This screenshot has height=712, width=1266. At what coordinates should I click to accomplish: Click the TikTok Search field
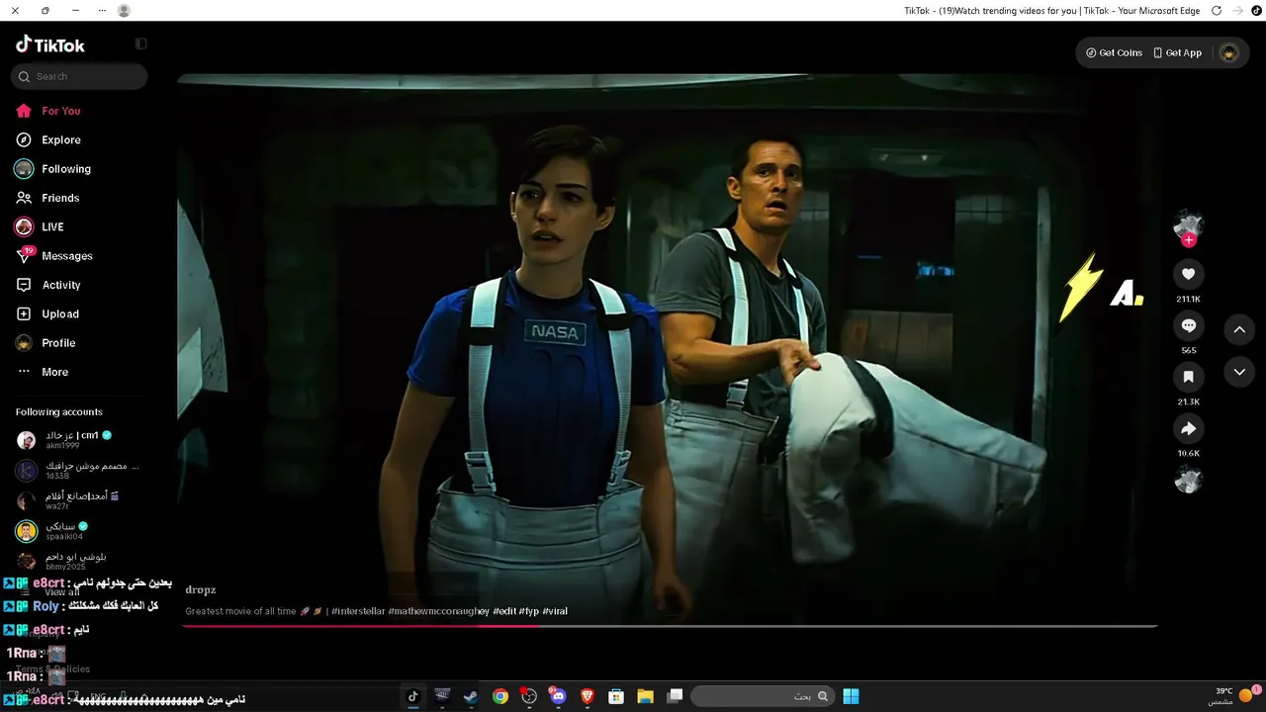pyautogui.click(x=79, y=76)
